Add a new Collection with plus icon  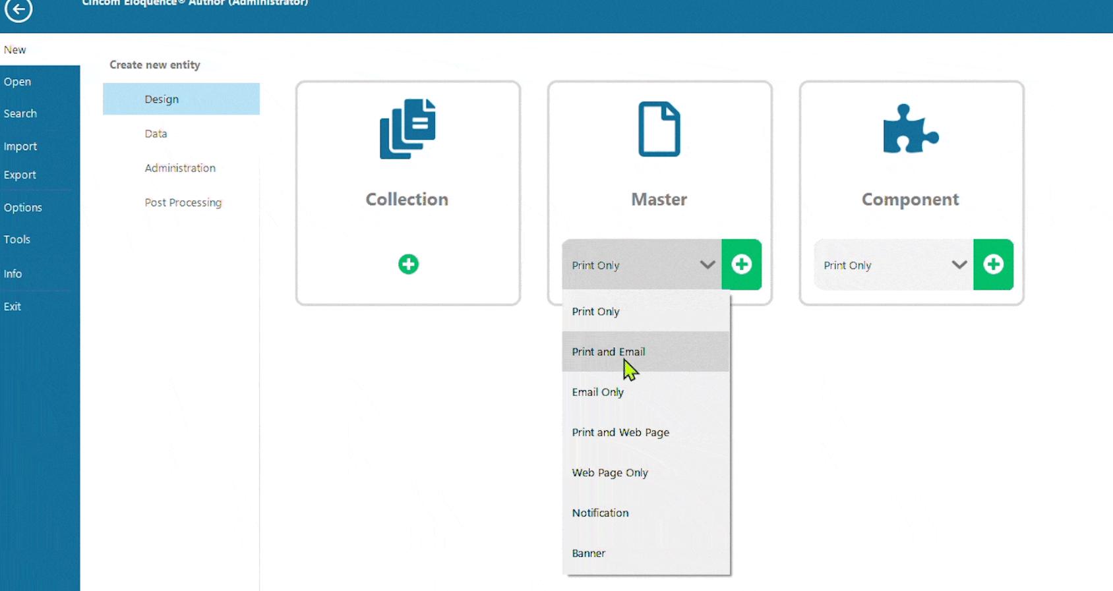408,264
